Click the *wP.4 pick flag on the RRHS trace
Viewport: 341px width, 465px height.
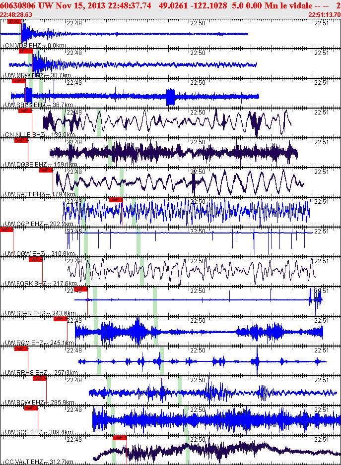point(21,349)
